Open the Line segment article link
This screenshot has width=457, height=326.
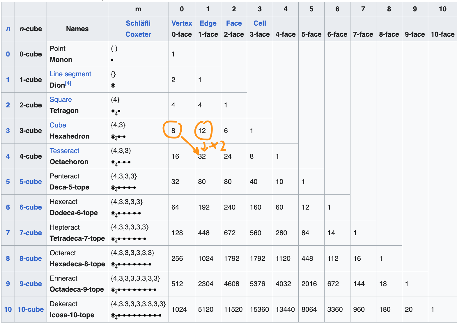70,74
